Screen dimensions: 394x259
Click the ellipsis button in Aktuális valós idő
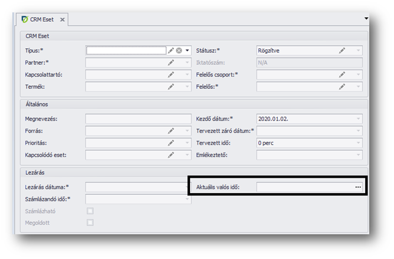(357, 187)
